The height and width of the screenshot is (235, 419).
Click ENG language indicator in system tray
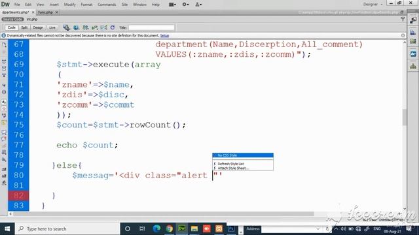pos(377,228)
